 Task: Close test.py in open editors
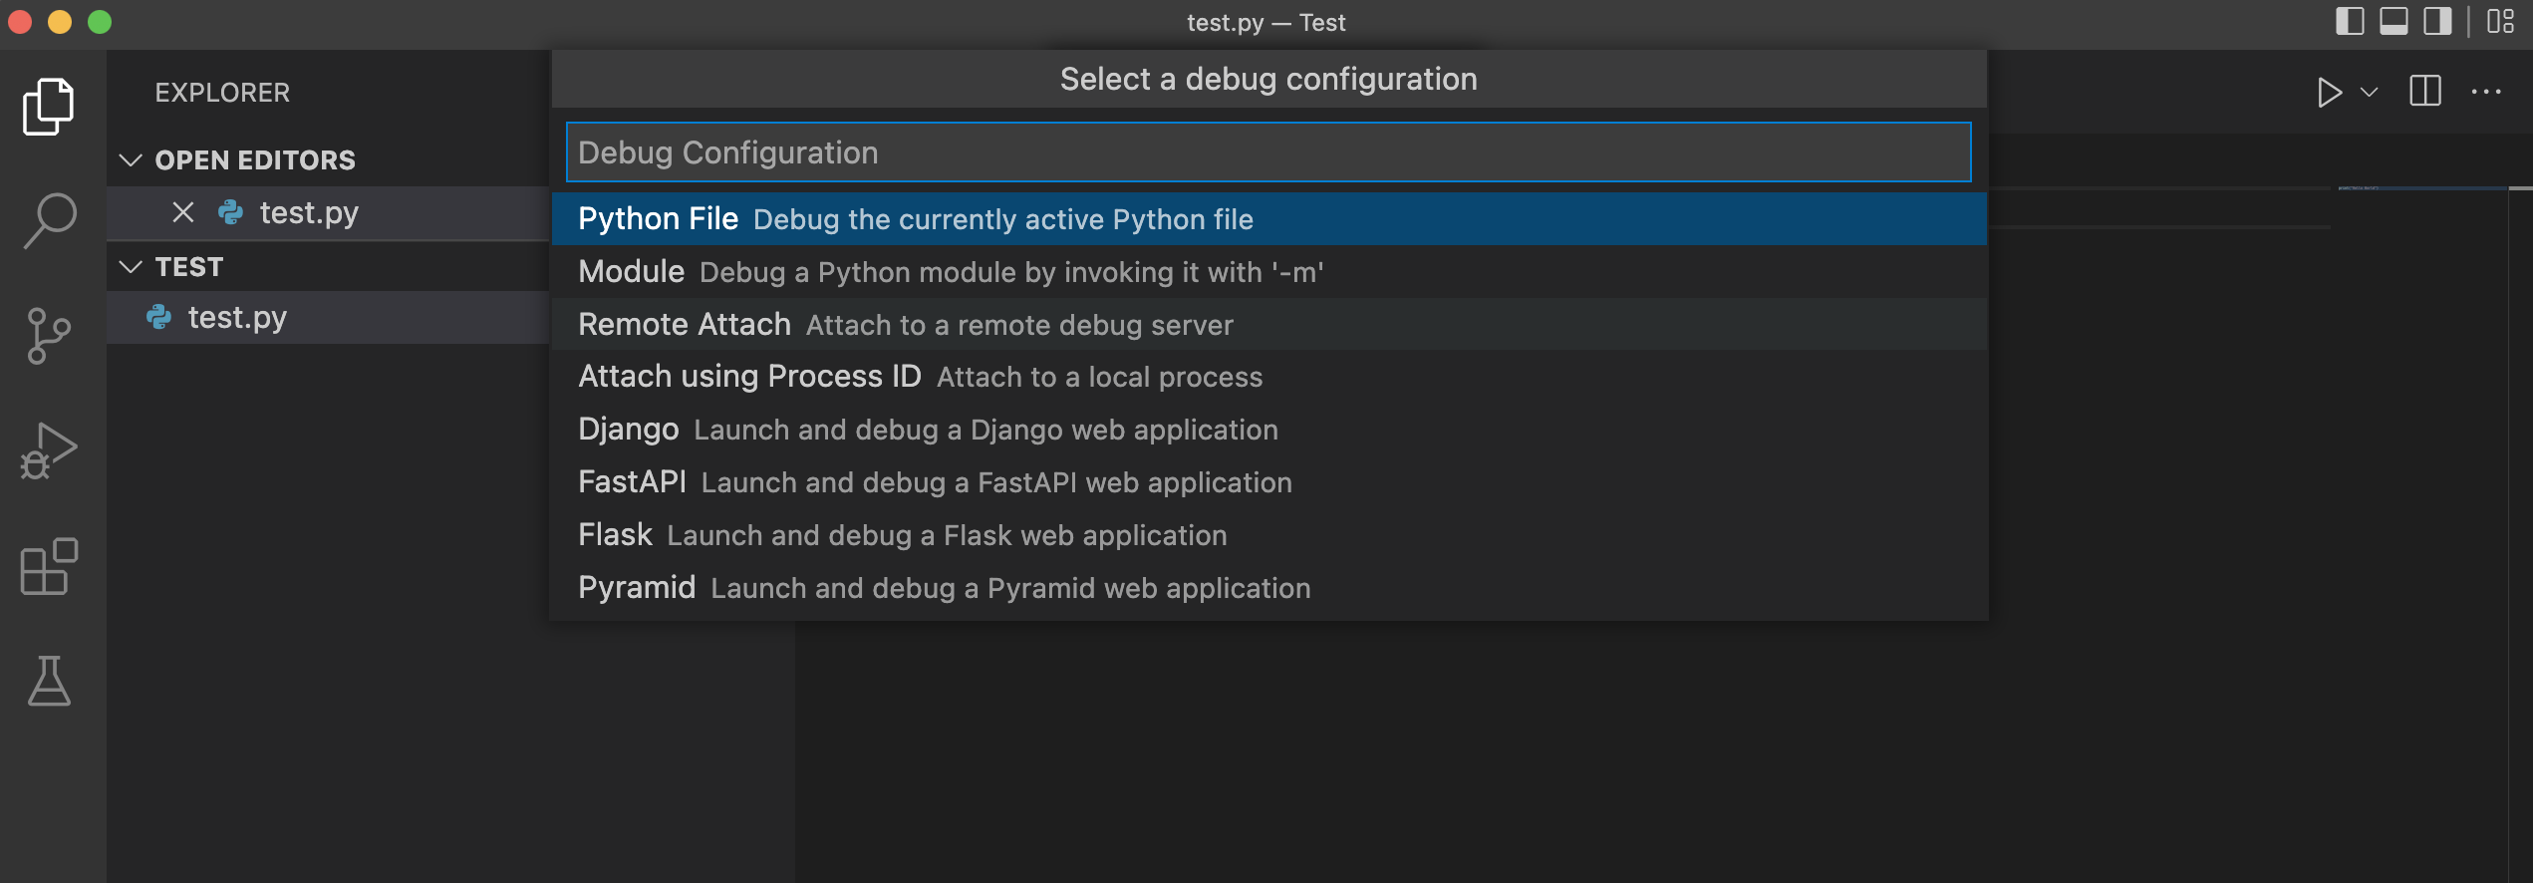tap(183, 212)
